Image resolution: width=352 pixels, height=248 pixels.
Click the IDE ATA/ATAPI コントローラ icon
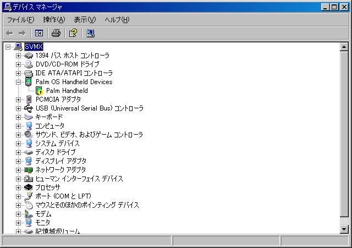[29, 73]
